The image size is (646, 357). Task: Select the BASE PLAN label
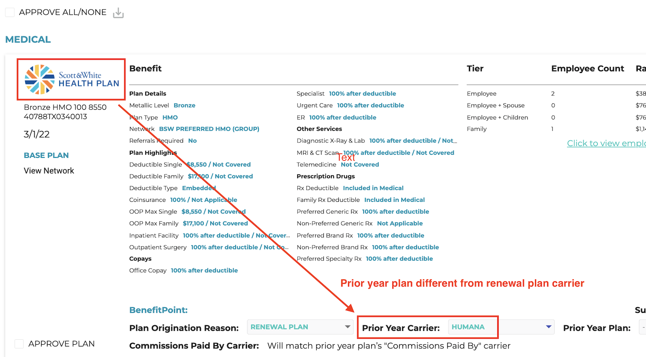(x=46, y=155)
